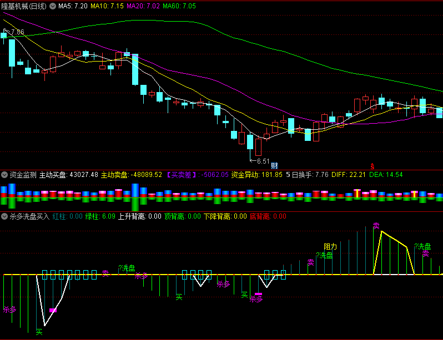Click the 杀多洗盘买入 indicator name
This screenshot has width=443, height=340.
pyautogui.click(x=29, y=217)
